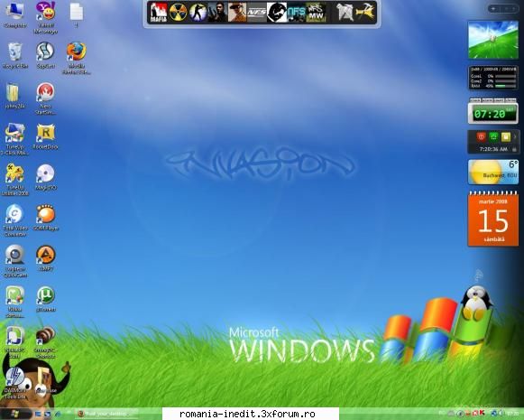
Task: Switch to the Firefox window taskbar button
Action: pyautogui.click(x=106, y=415)
